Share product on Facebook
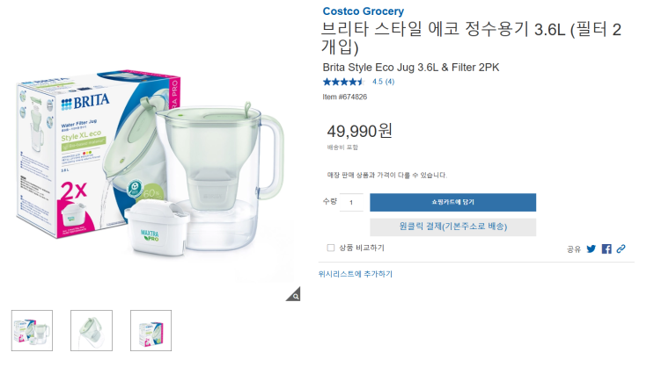654x367 pixels. 606,249
